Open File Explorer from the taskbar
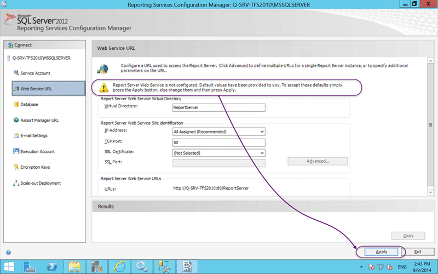The height and width of the screenshot is (274, 438). (x=74, y=267)
